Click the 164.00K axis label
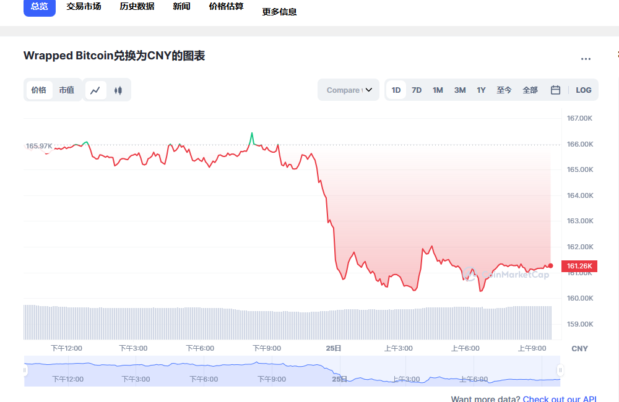 pyautogui.click(x=580, y=195)
